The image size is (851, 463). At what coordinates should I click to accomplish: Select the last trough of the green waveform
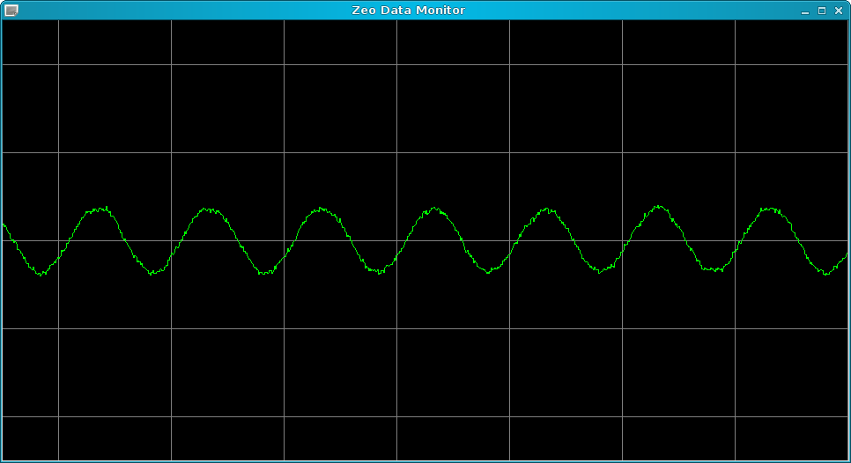(x=826, y=274)
